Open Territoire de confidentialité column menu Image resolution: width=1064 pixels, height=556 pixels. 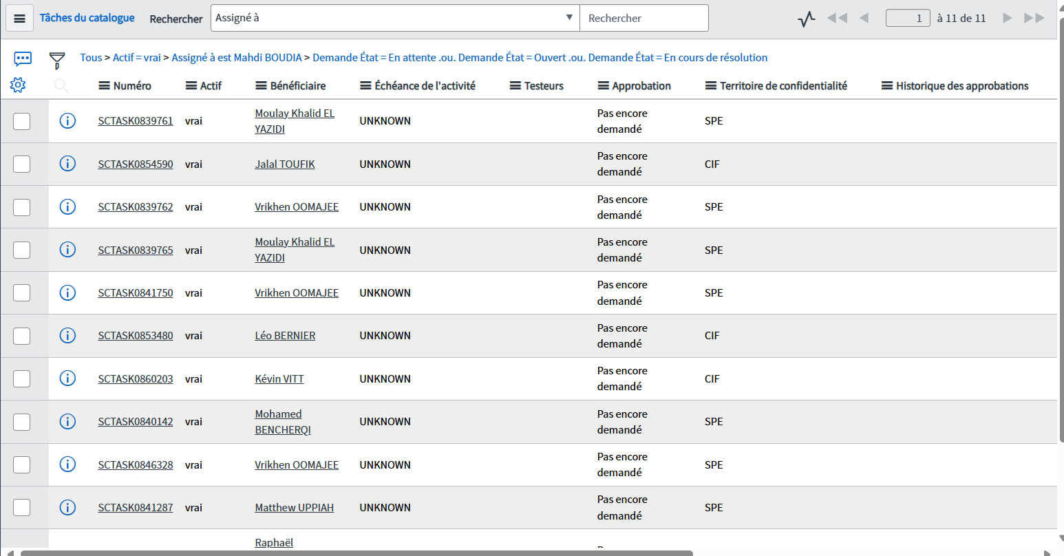coord(711,86)
